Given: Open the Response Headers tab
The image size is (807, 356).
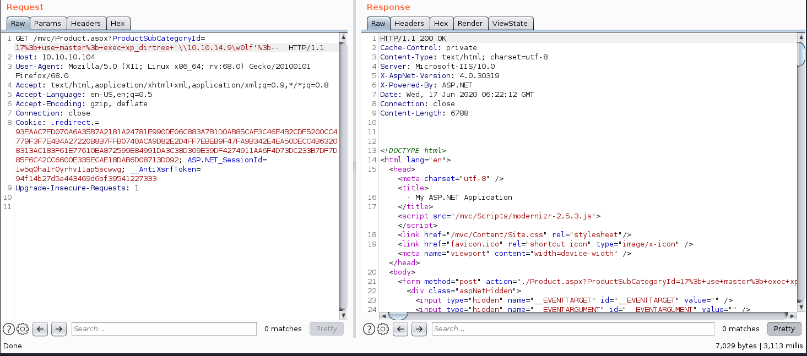Looking at the screenshot, I should point(409,23).
